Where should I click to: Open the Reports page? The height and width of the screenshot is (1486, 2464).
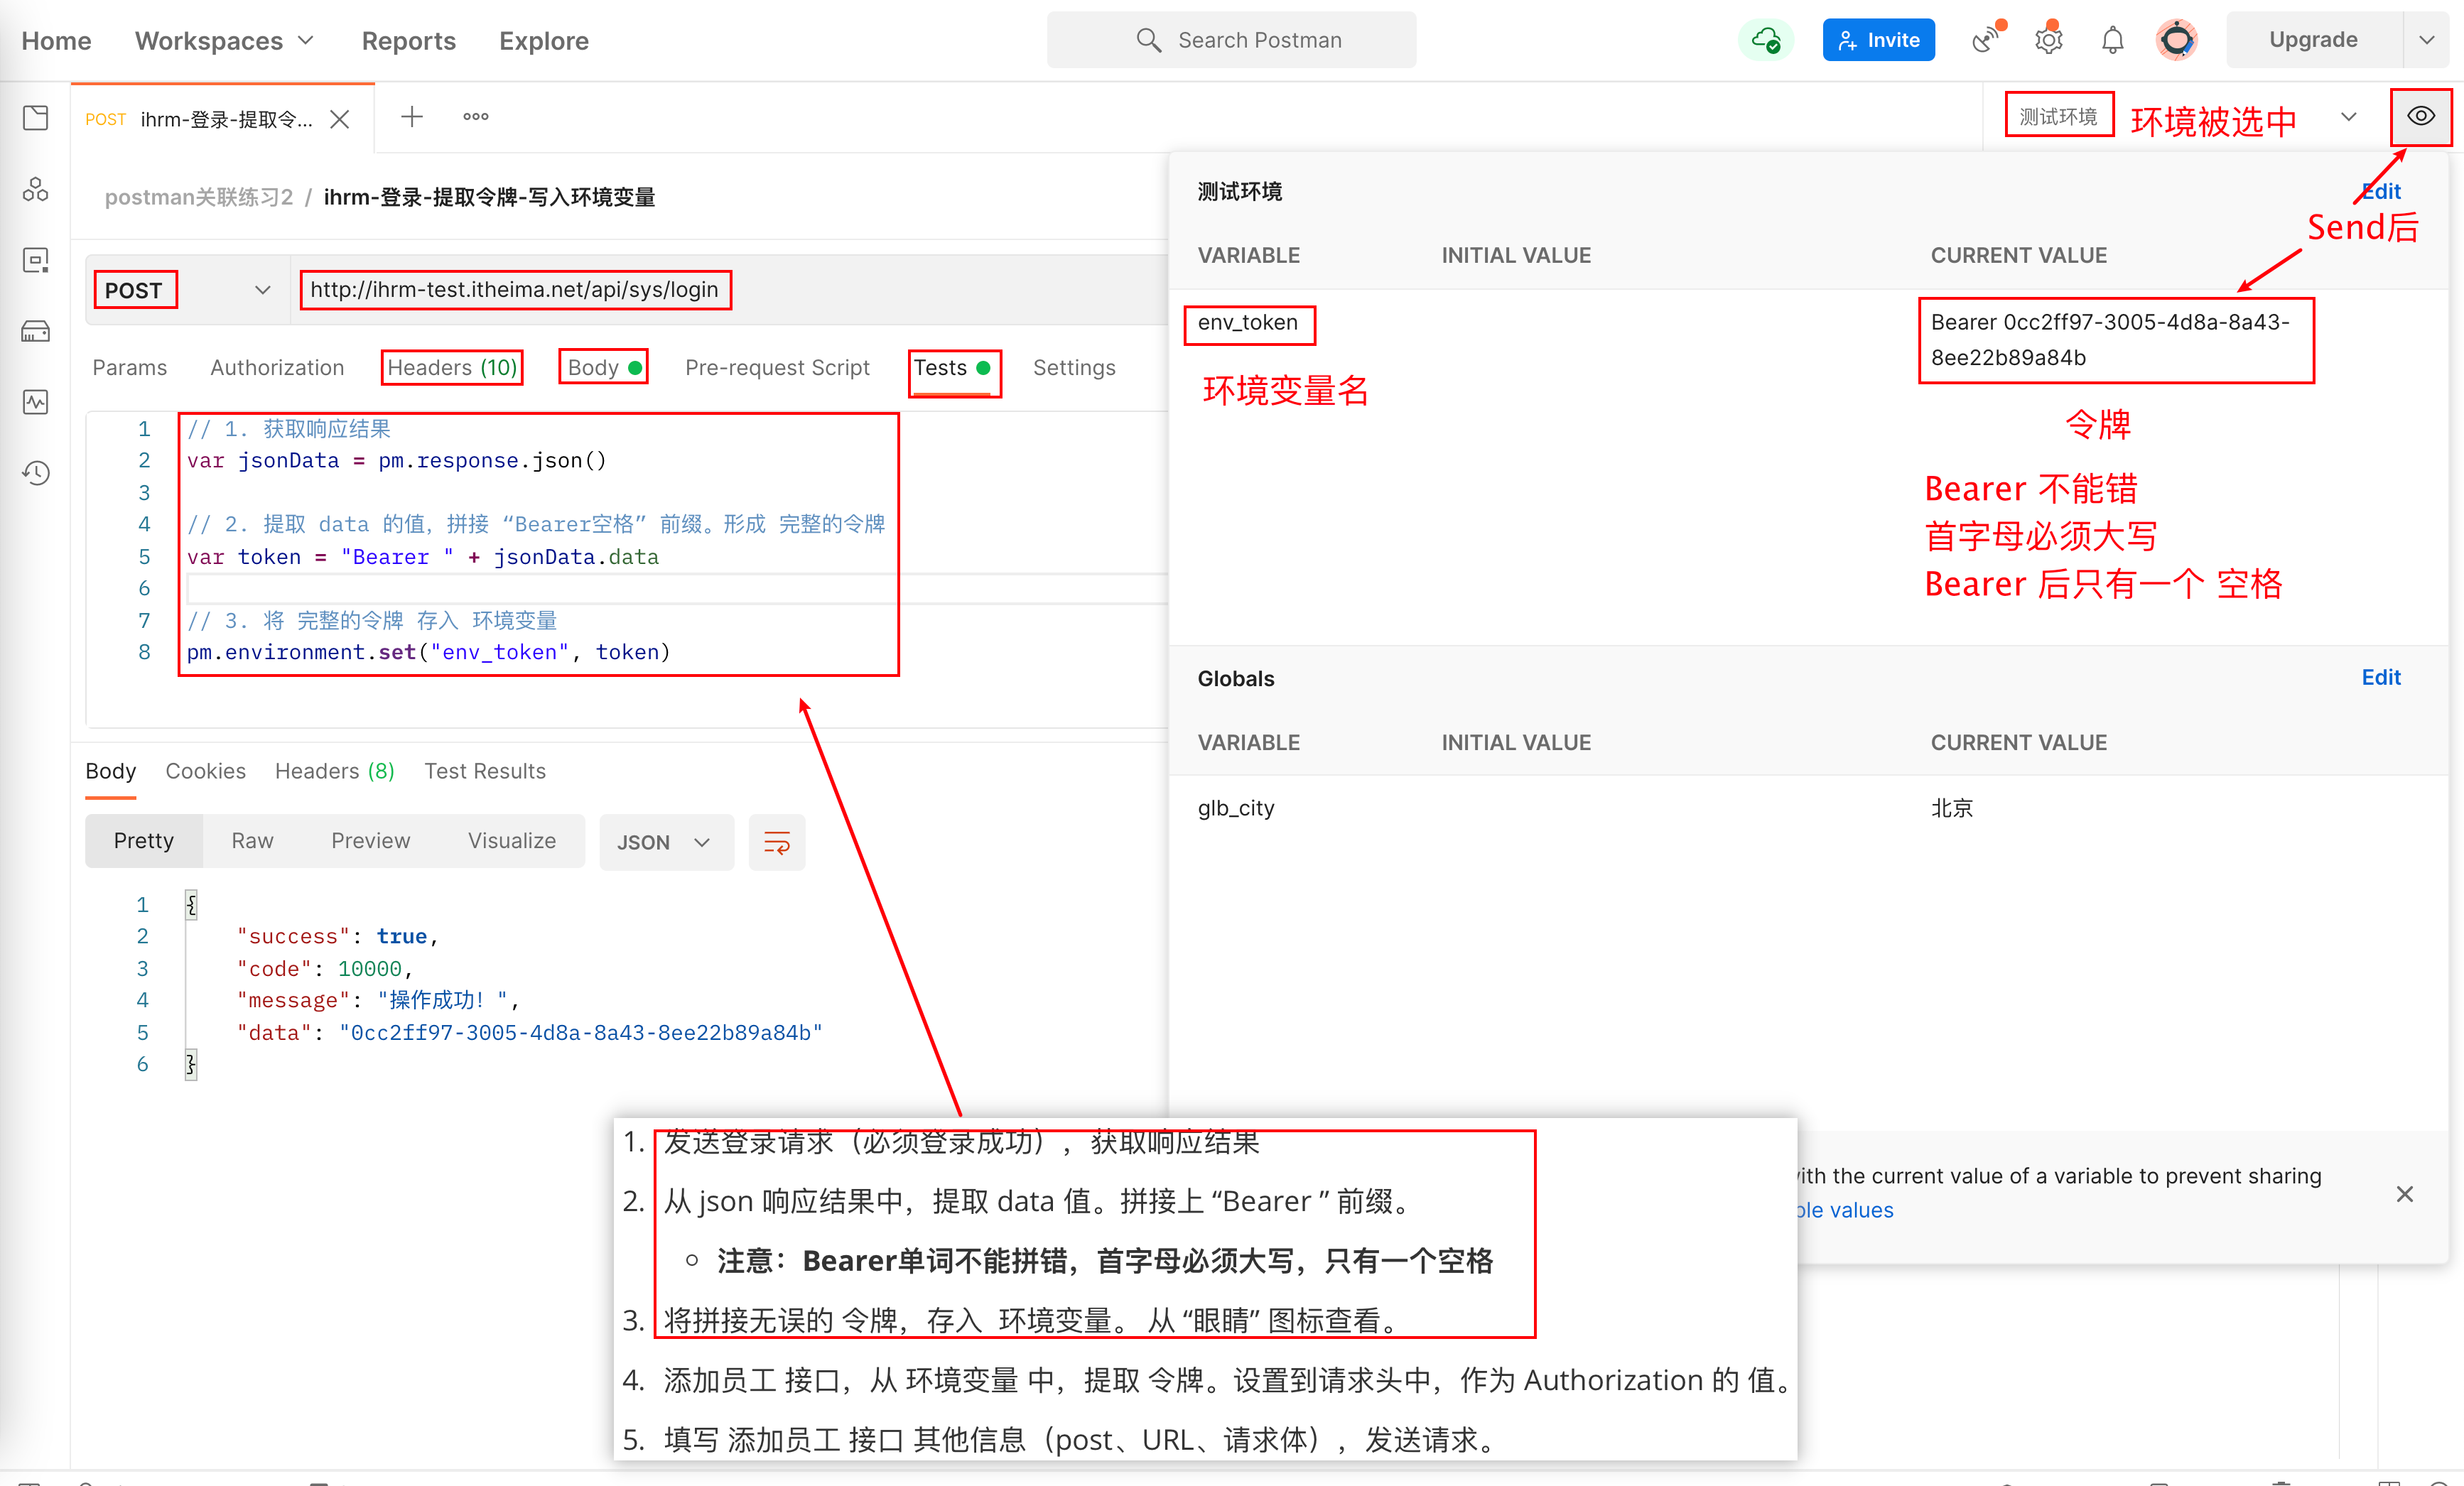point(409,41)
